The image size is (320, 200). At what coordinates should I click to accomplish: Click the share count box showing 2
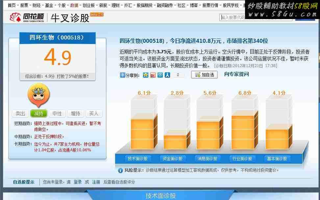tap(178, 75)
